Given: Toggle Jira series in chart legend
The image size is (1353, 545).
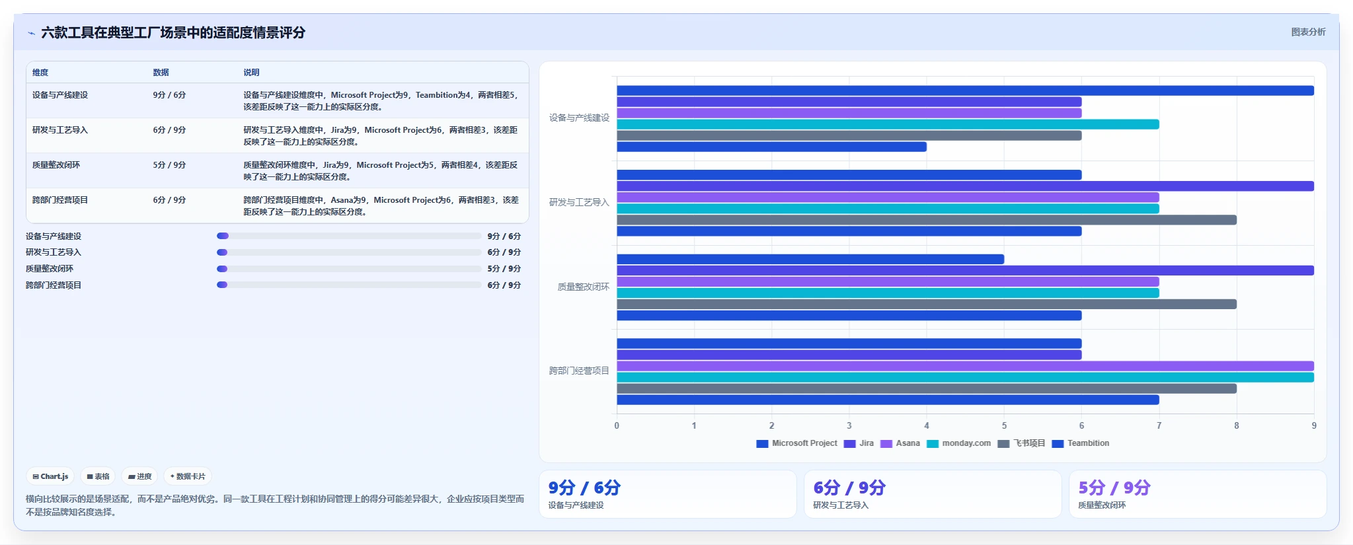Looking at the screenshot, I should pos(859,444).
